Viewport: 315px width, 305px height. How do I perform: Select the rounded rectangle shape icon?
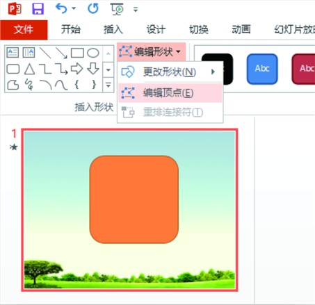point(13,69)
